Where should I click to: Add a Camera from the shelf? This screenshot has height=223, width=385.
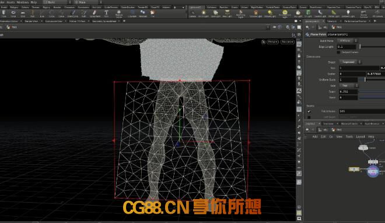pyautogui.click(x=192, y=14)
